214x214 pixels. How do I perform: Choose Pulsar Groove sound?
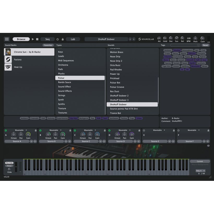click(x=132, y=87)
